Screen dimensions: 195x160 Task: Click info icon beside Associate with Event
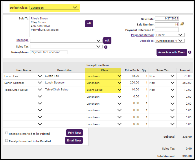pyautogui.click(x=190, y=52)
